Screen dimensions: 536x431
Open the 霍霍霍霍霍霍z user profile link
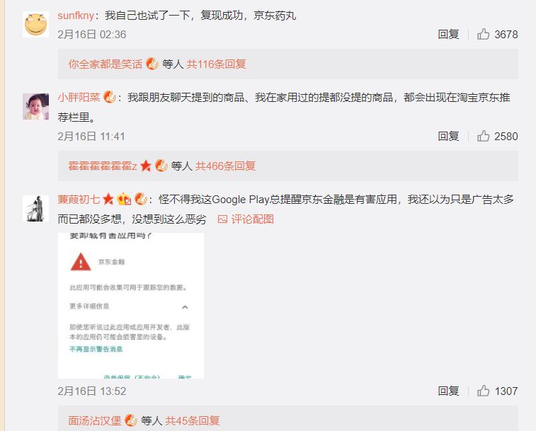(103, 166)
